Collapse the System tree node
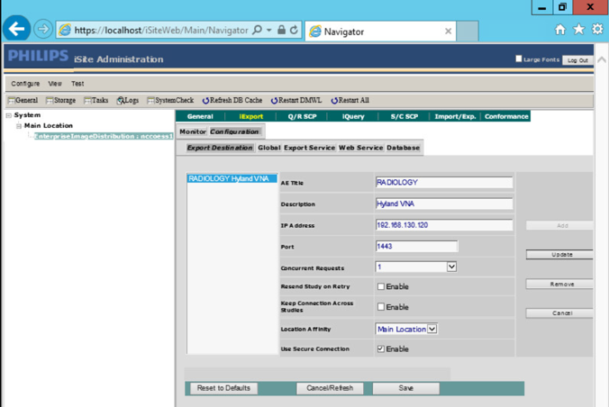 8,115
